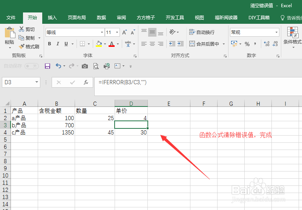The height and width of the screenshot is (210, 302).
Task: Increase font size with large A
Action: pos(125,32)
